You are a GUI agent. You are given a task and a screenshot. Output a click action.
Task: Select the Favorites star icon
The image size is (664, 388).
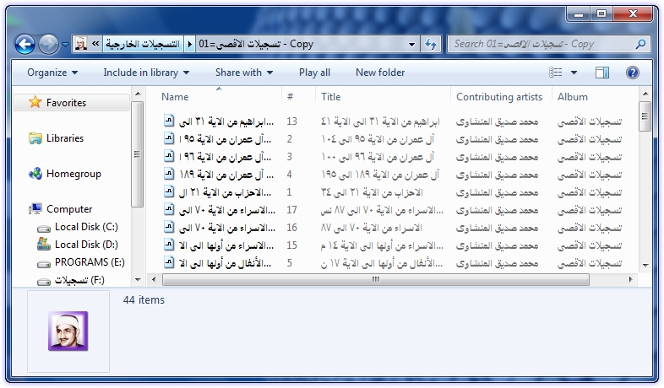click(35, 102)
